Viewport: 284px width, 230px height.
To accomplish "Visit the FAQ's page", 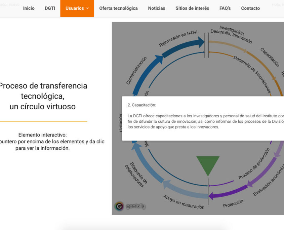I will click(225, 8).
